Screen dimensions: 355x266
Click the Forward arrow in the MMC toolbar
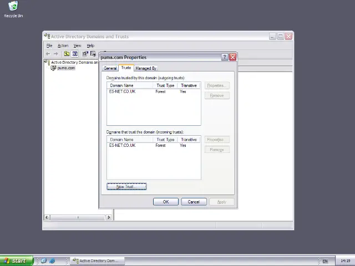click(55, 54)
